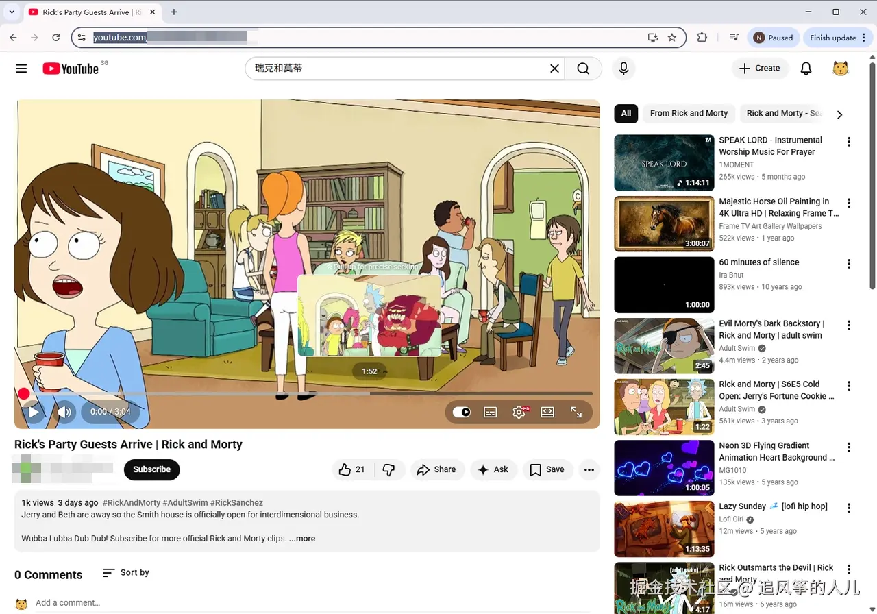The height and width of the screenshot is (614, 877).
Task: Open the browser extensions puzzle icon
Action: point(702,38)
